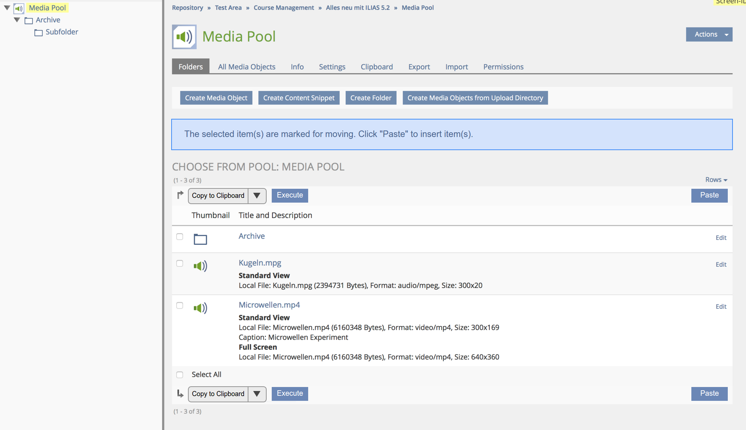Click the Archive folder icon in the tree
This screenshot has height=430, width=746.
[x=28, y=20]
